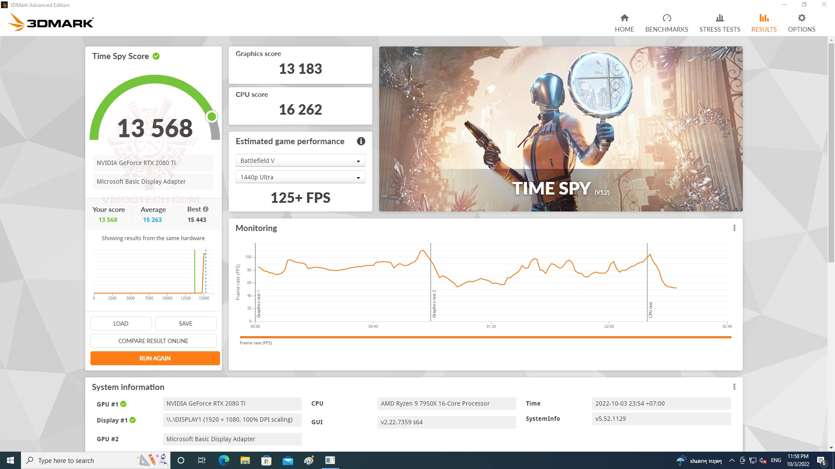The height and width of the screenshot is (469, 835).
Task: Click the System Information overflow menu icon
Action: tap(734, 387)
